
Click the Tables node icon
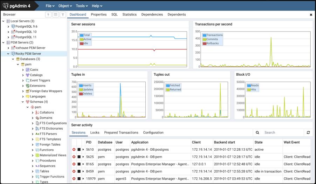coord(37,171)
